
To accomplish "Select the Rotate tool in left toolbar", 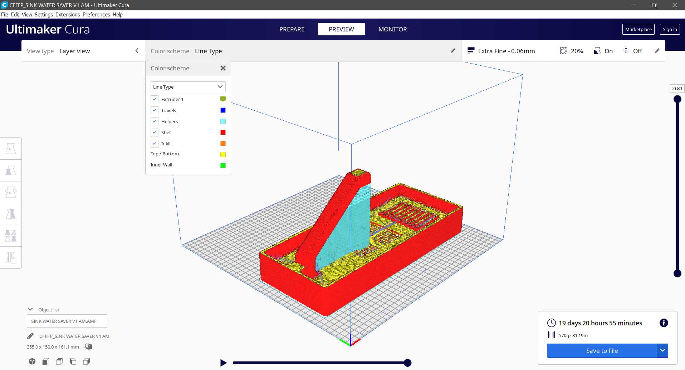I will (11, 192).
